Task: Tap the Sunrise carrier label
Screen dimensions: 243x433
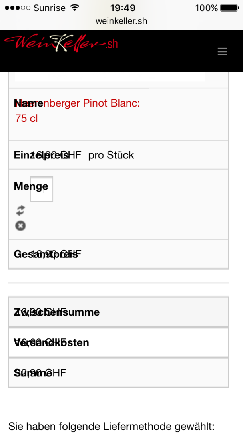Action: (50, 8)
